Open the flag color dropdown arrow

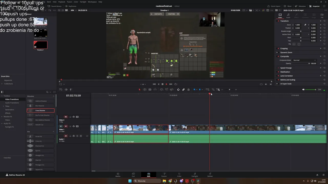tap(197, 89)
